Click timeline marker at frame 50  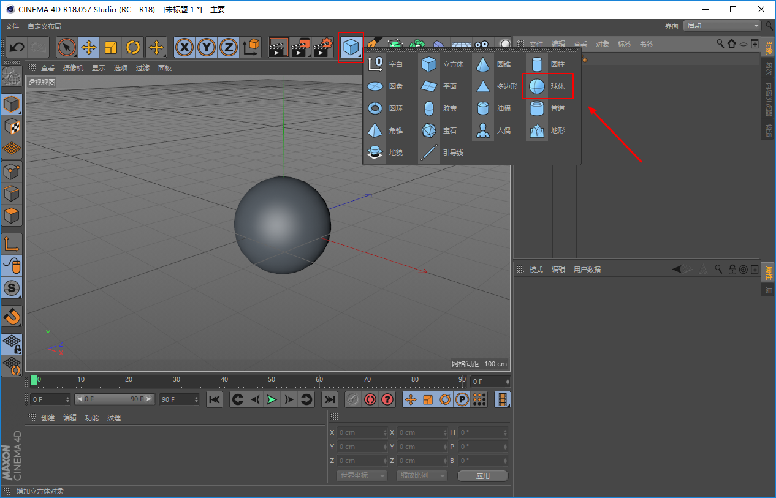tap(272, 380)
